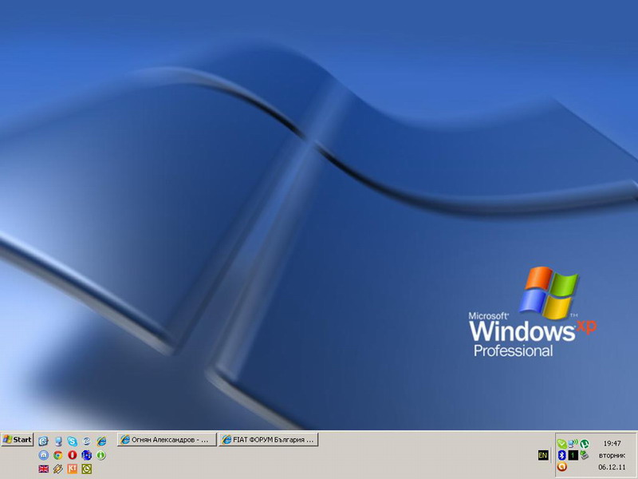
Task: Click the UK flag icon in Quick Launch
Action: pos(44,469)
